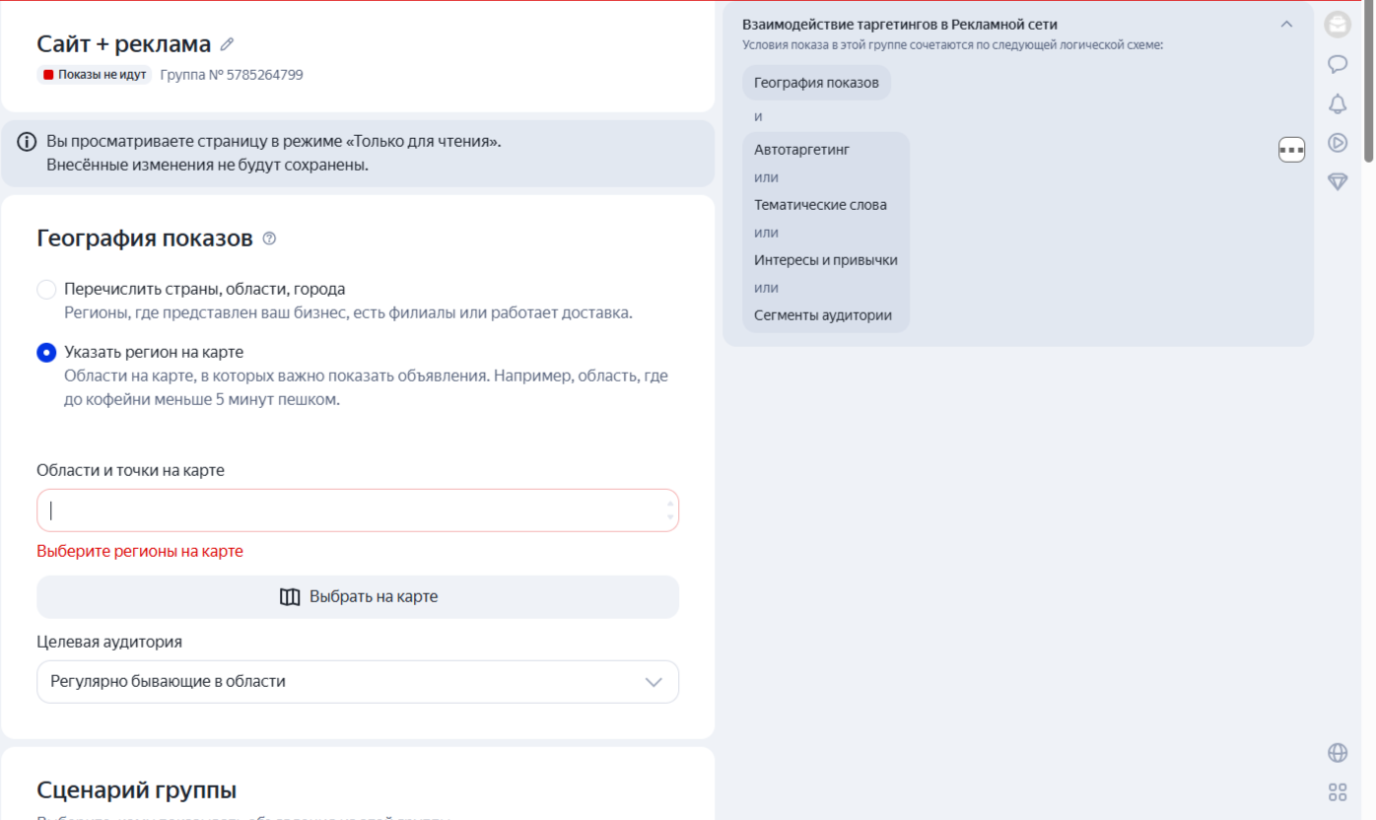The width and height of the screenshot is (1376, 820).
Task: Click «Сегменты аудитории» in targeting scheme
Action: [823, 315]
